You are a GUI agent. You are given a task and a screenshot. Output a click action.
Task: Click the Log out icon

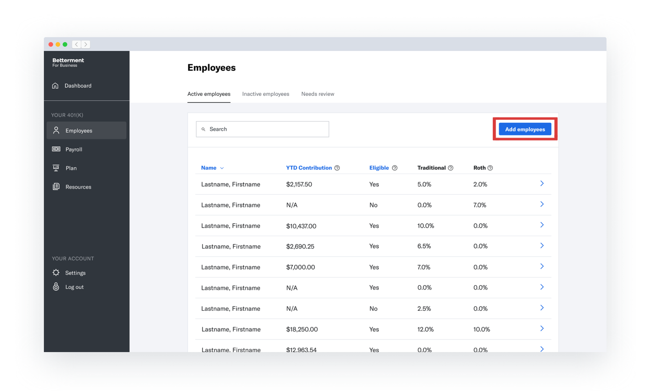click(56, 287)
